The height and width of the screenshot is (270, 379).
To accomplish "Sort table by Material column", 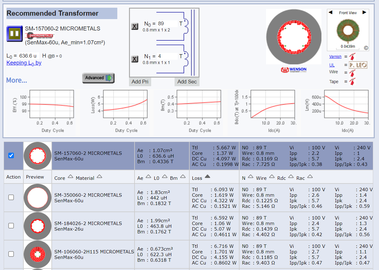I will tap(99, 177).
